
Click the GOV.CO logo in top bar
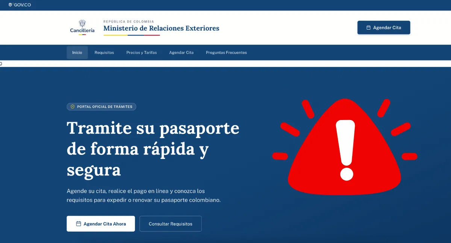coord(20,5)
